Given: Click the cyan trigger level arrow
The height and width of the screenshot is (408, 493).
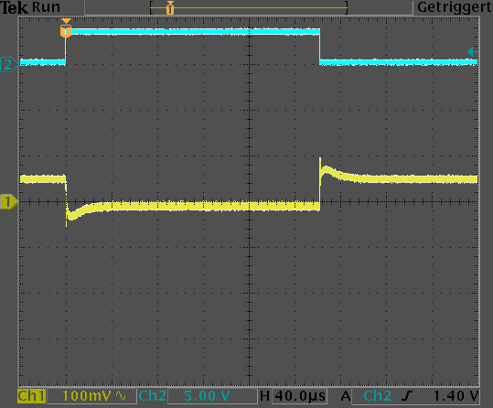Looking at the screenshot, I should pos(472,51).
